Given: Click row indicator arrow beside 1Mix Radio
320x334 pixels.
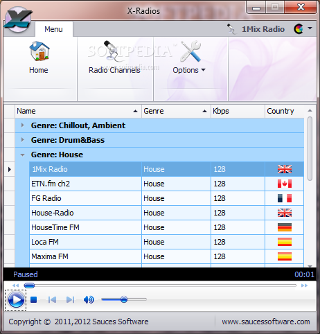Looking at the screenshot, I should [10, 169].
